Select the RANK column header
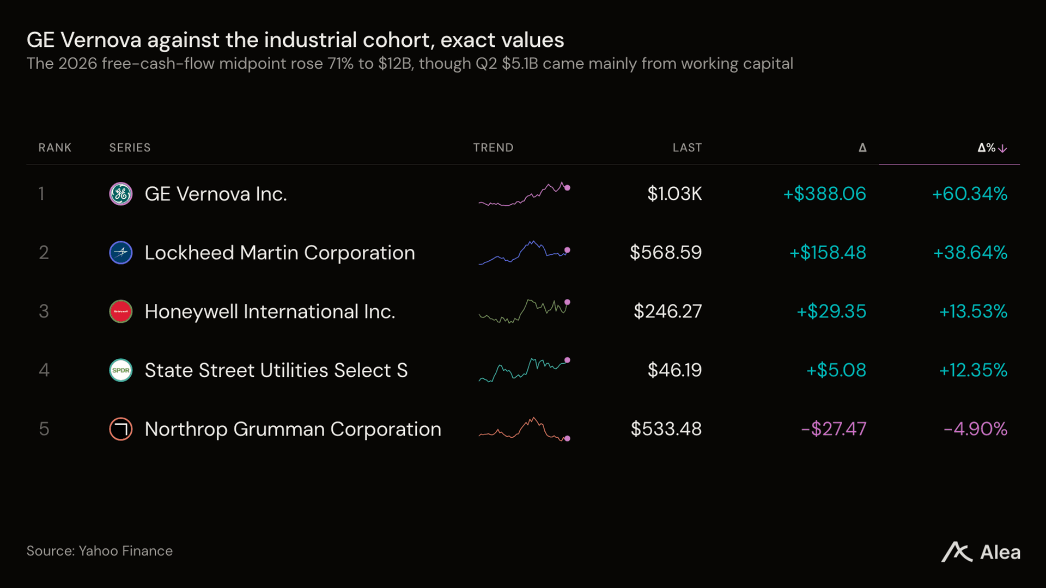Screen dimensions: 1046x588 tap(55, 148)
